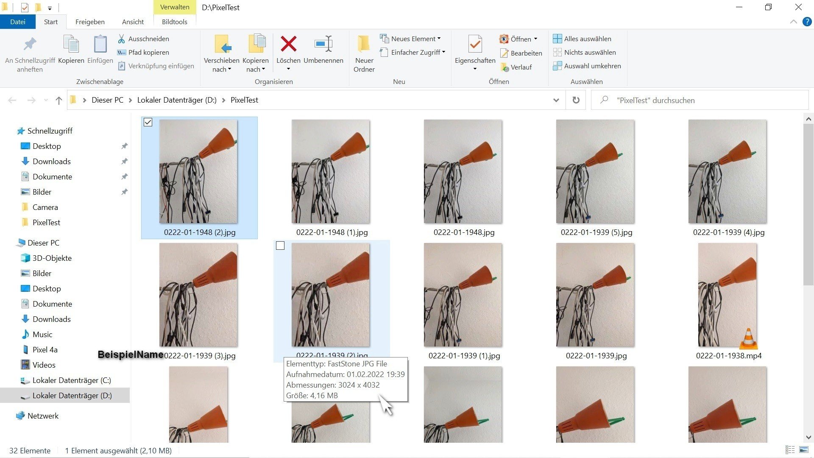Click file name 0222-01-1948.jpg
This screenshot has width=814, height=458.
coord(464,232)
